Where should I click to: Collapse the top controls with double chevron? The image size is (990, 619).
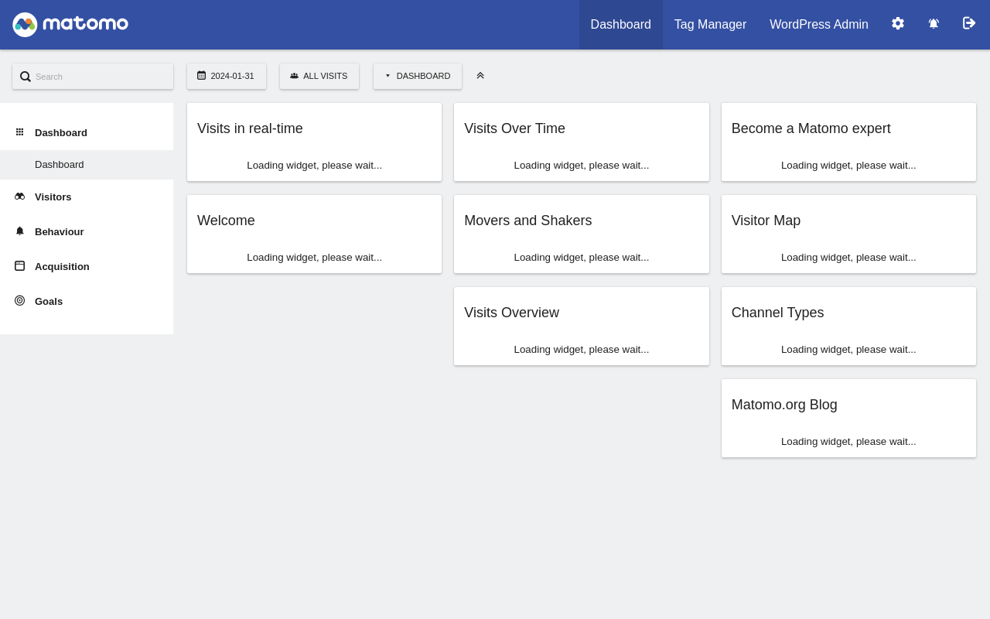[480, 76]
